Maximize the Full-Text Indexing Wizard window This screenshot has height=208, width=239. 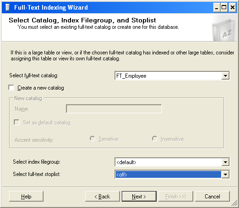(x=224, y=8)
